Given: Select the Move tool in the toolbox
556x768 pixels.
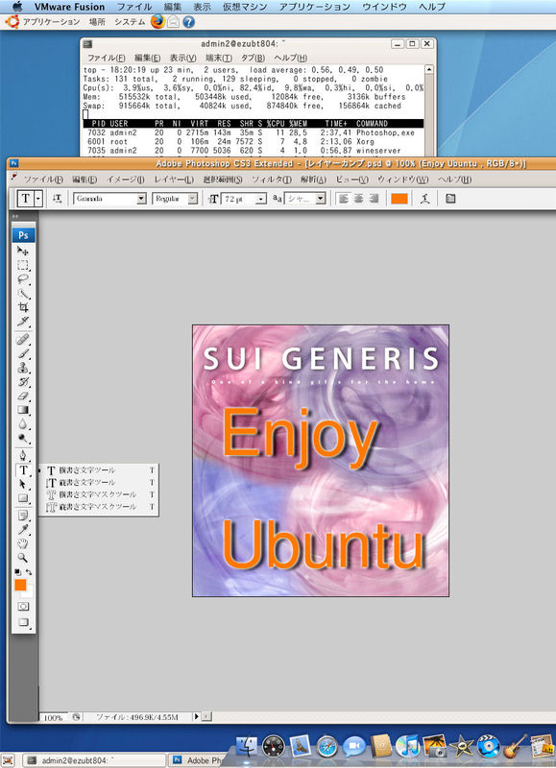Looking at the screenshot, I should click(x=22, y=251).
